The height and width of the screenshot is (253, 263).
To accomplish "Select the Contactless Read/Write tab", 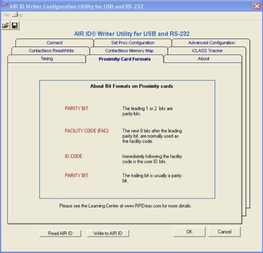I will 51,51.
